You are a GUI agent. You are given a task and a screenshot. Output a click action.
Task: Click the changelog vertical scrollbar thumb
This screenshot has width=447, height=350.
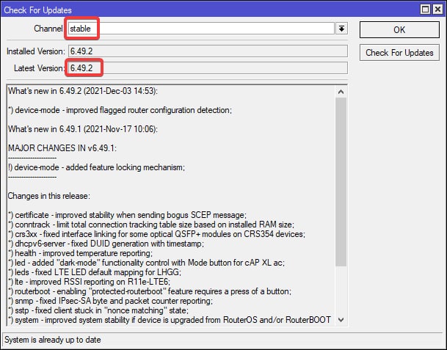tap(341, 182)
